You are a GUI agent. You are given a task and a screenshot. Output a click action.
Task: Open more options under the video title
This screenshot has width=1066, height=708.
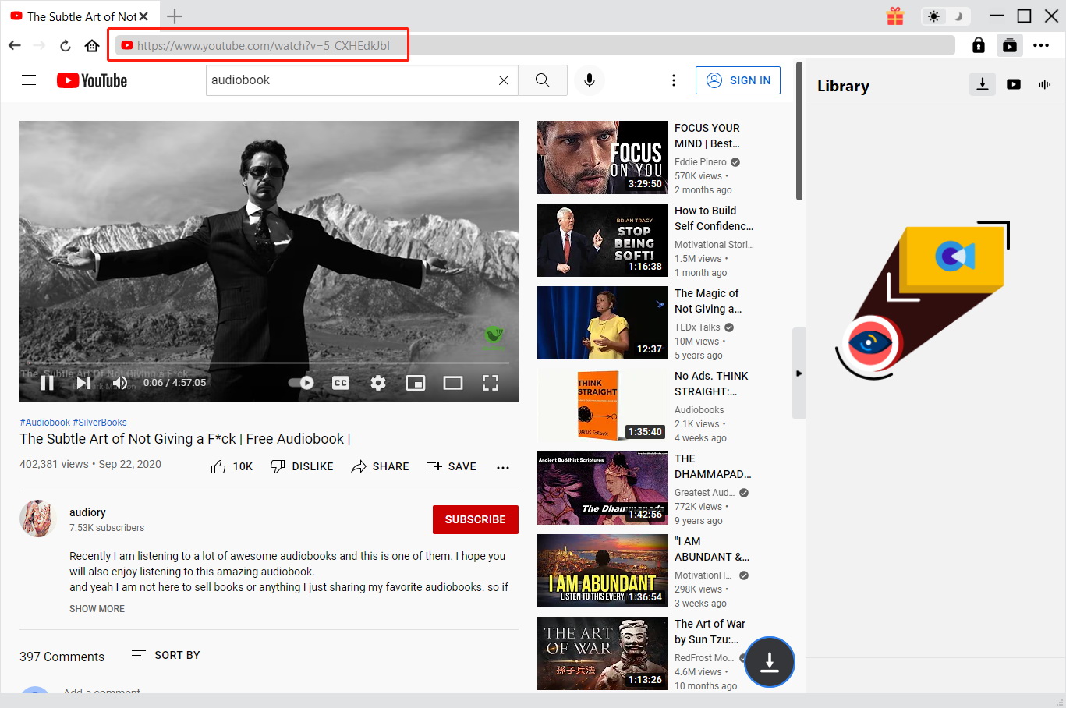(x=502, y=466)
